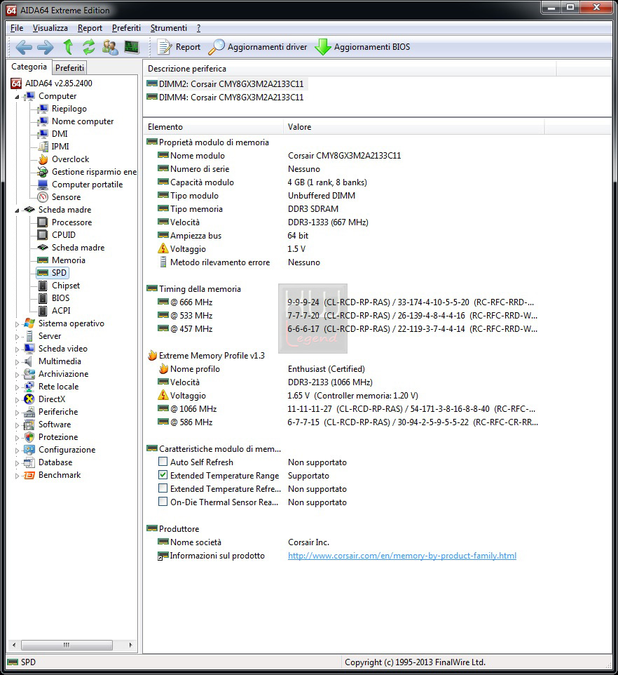
Task: Refresh using the green arrows icon
Action: (89, 47)
